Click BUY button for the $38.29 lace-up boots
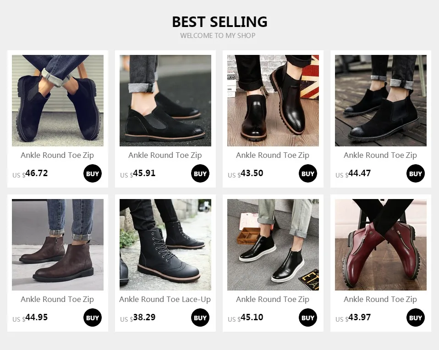The image size is (439, 350). (x=200, y=318)
